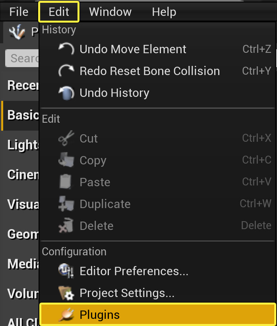Click the Undo Move Element icon
The image size is (277, 326).
(66, 49)
